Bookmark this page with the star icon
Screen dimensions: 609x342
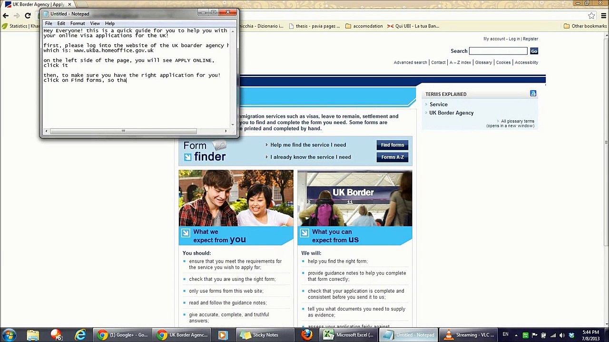tap(591, 16)
